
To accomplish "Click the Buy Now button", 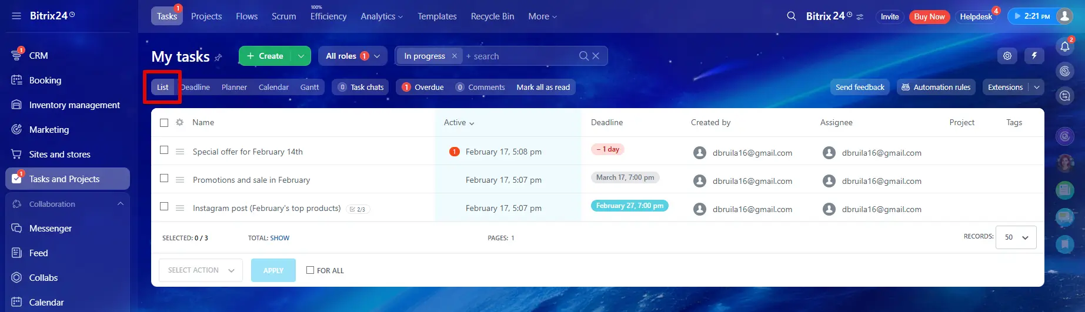I will pyautogui.click(x=929, y=16).
